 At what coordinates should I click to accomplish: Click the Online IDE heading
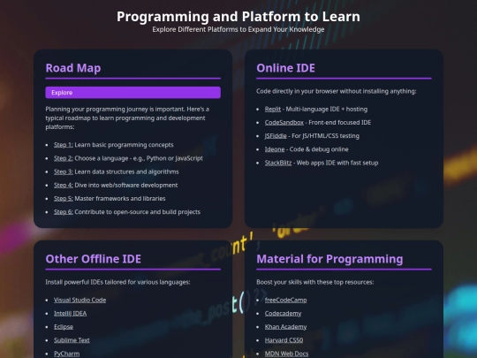pos(285,68)
